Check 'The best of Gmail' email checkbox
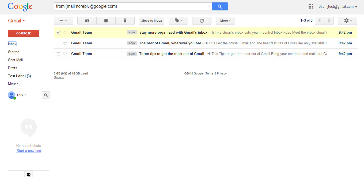364x177 pixels. coord(59,43)
